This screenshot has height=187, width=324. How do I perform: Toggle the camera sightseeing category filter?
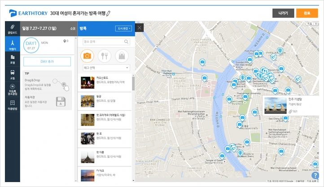[87, 56]
